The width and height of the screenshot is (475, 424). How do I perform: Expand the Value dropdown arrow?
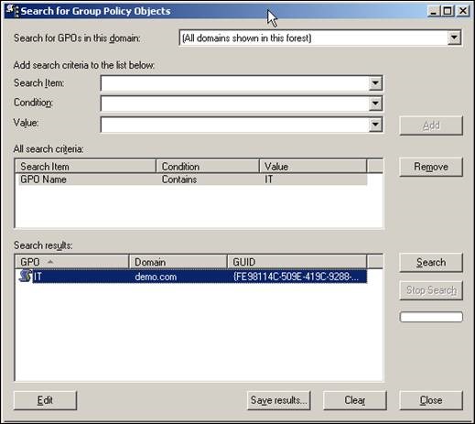pos(375,125)
